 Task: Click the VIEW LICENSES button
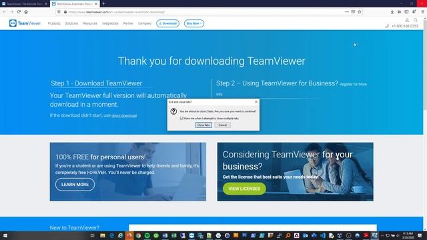(244, 189)
